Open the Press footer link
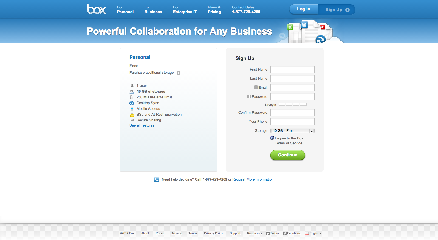Viewport: 438px width, 240px height. [160, 233]
